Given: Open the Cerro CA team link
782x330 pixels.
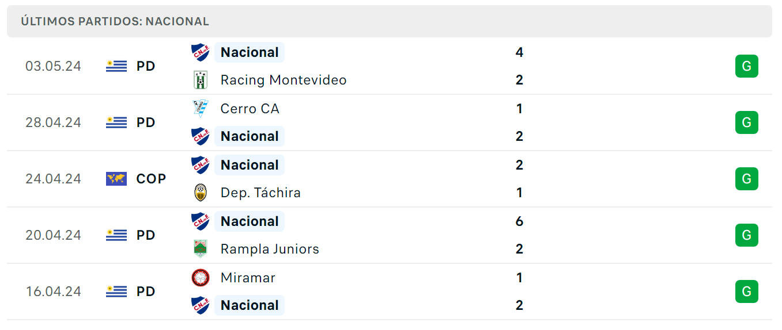Looking at the screenshot, I should [250, 109].
